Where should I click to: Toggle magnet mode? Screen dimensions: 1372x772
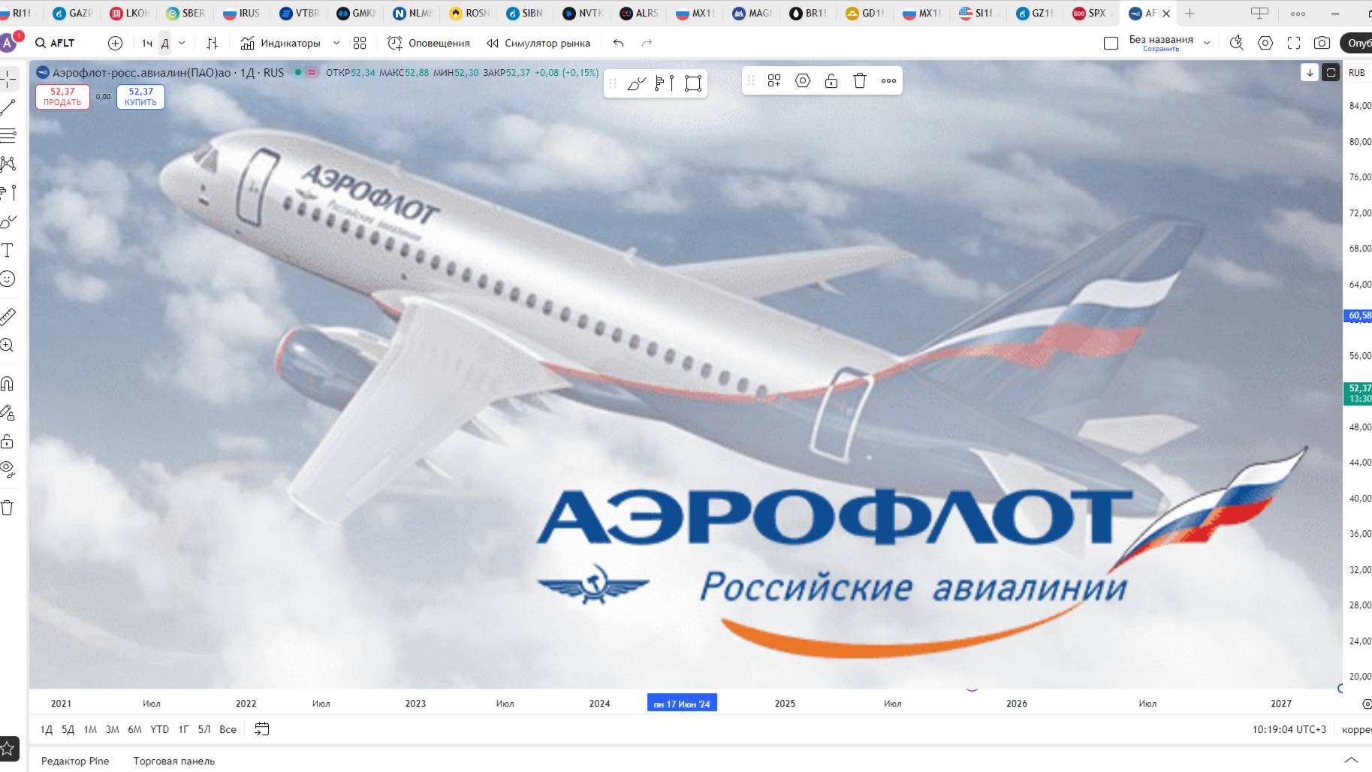tap(8, 384)
